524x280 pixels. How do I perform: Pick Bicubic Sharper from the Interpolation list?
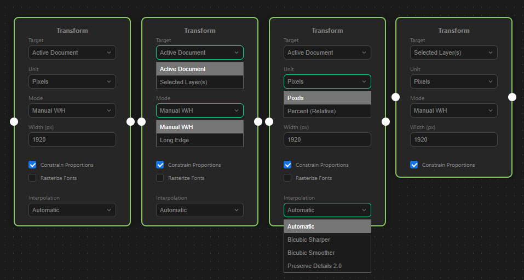[327, 240]
